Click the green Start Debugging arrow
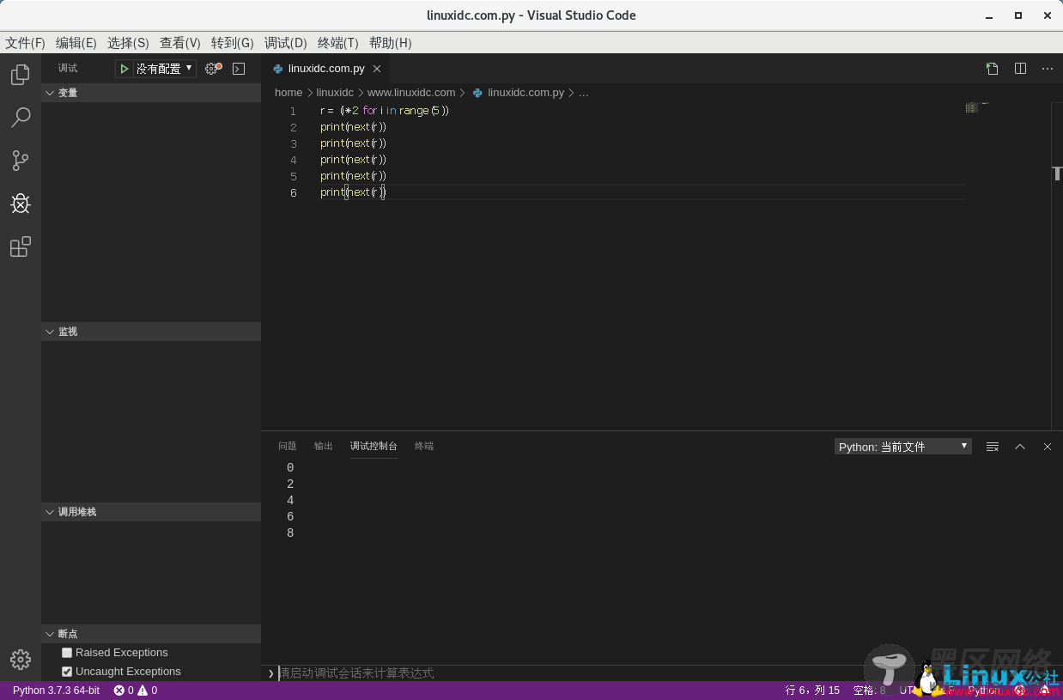The height and width of the screenshot is (700, 1063). click(x=125, y=69)
